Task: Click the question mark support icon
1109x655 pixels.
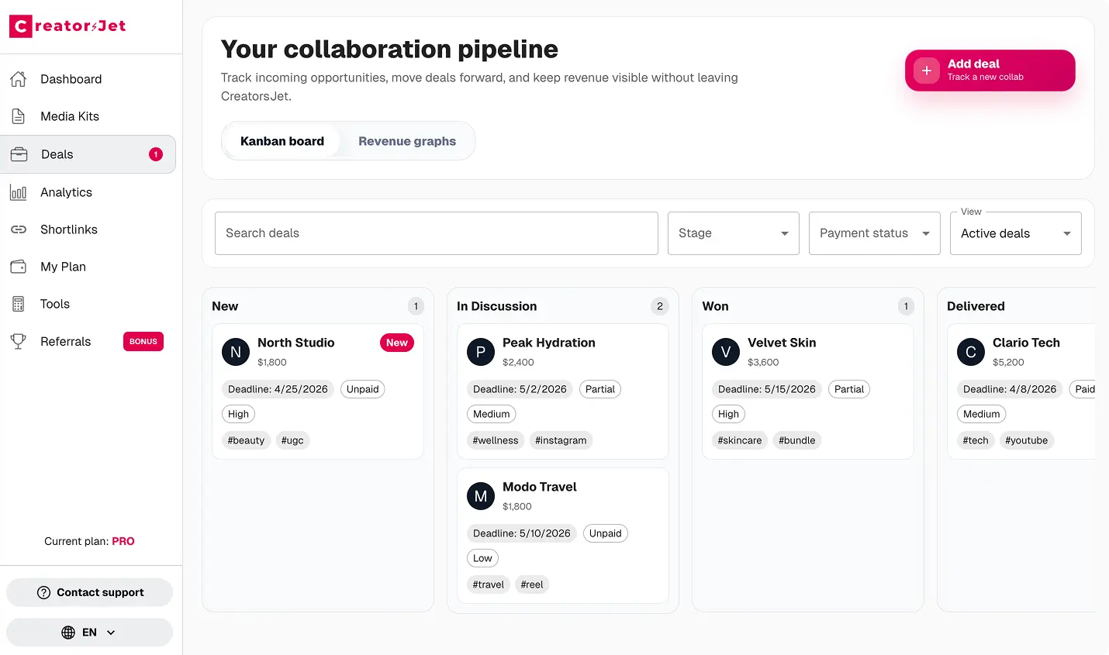Action: [43, 592]
